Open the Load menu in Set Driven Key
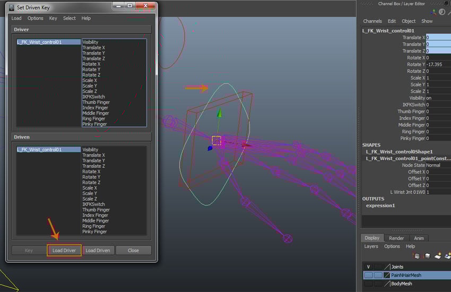This screenshot has width=451, height=292. point(16,18)
